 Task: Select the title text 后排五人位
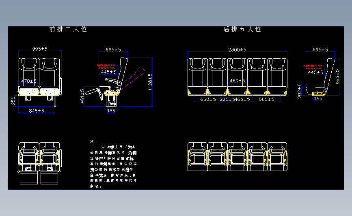242,29
